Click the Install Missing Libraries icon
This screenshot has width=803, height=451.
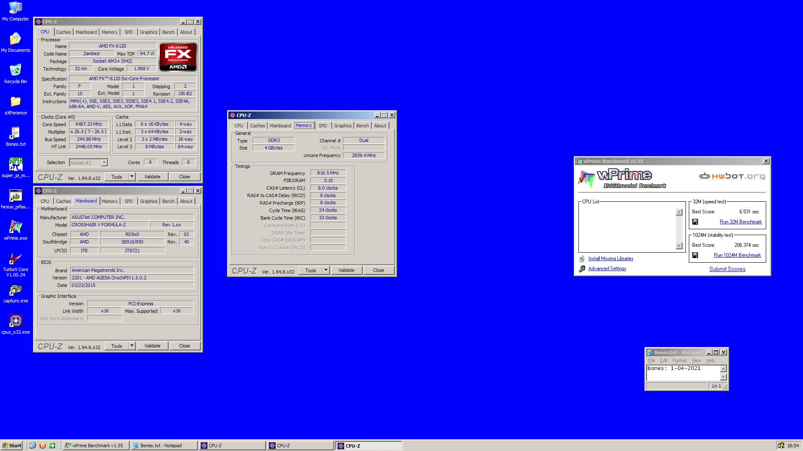click(581, 259)
